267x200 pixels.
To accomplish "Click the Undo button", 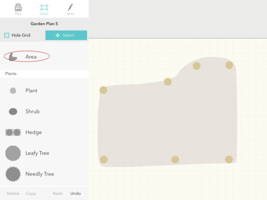I will click(x=75, y=193).
